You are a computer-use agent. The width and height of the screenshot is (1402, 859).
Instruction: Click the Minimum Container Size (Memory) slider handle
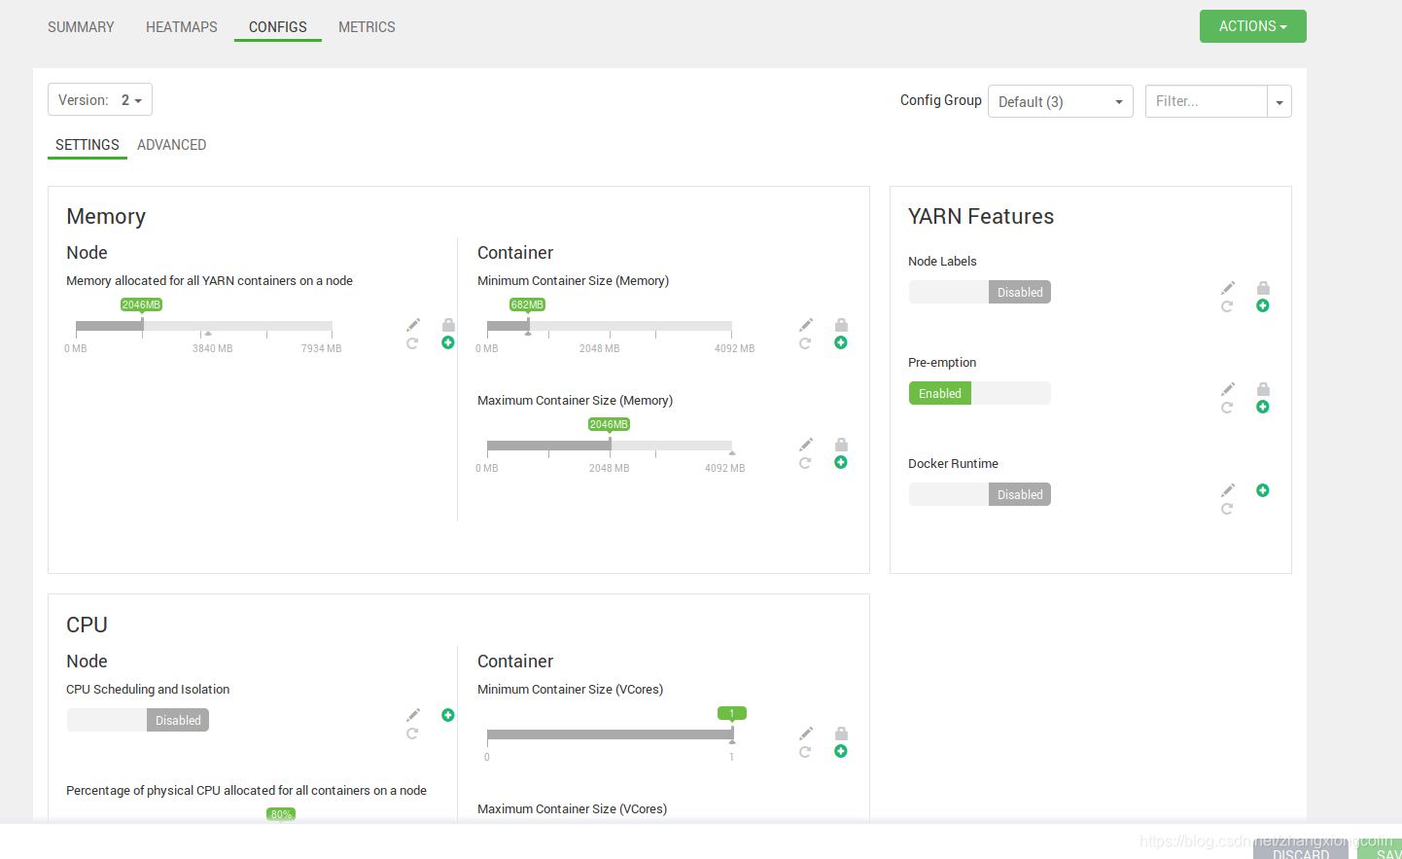pyautogui.click(x=528, y=325)
